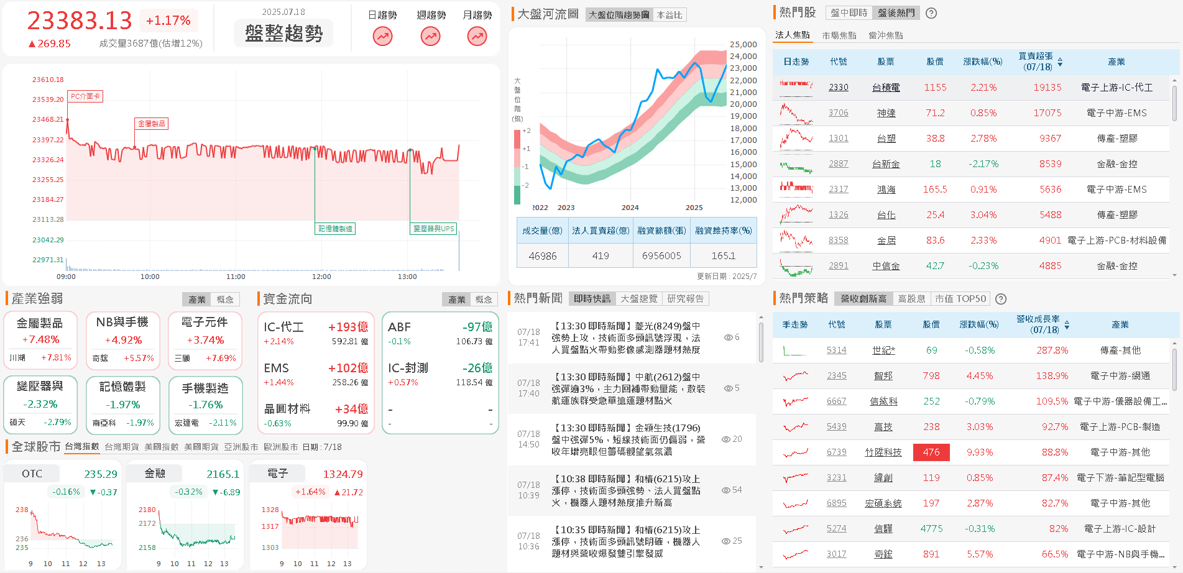Click the 月趨勢 up-trend circle icon

[477, 37]
